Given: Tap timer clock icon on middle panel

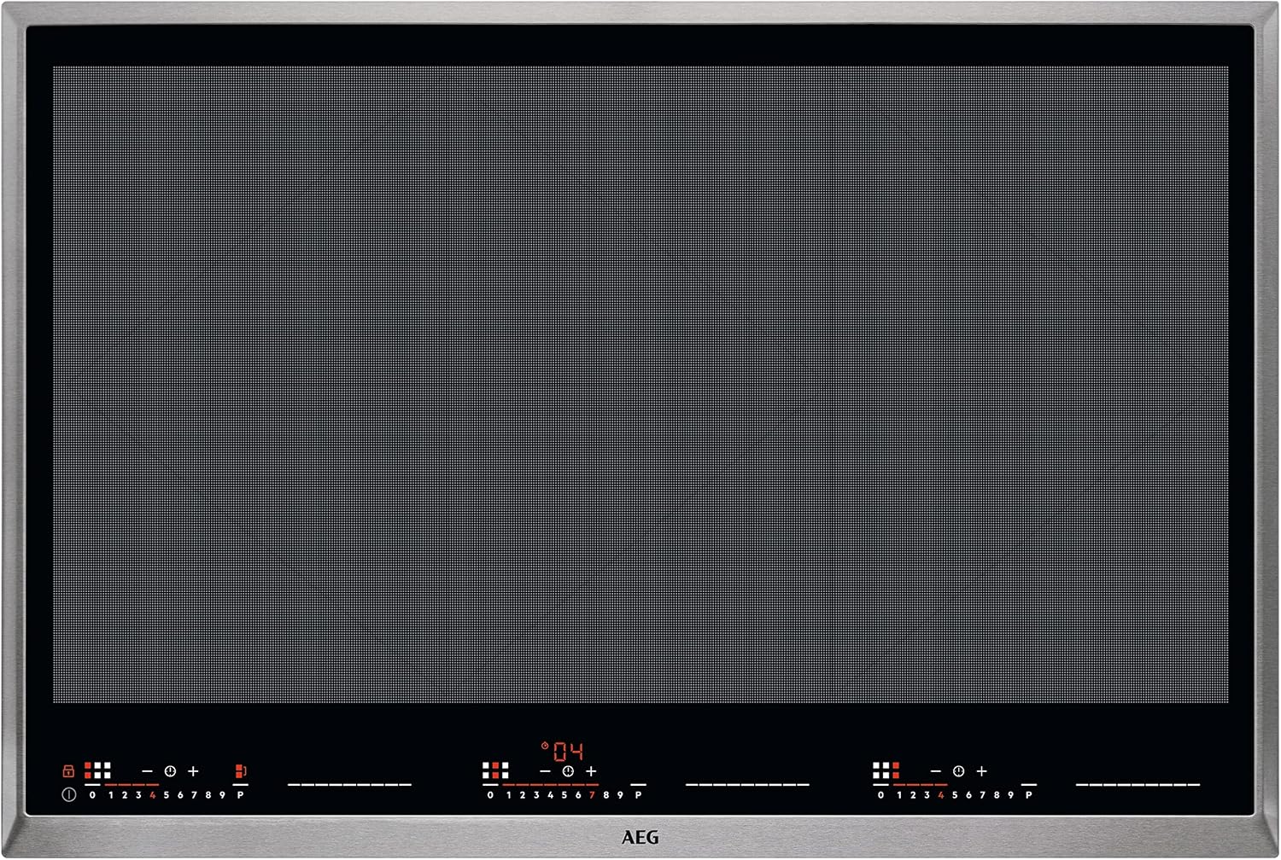Looking at the screenshot, I should tap(568, 771).
